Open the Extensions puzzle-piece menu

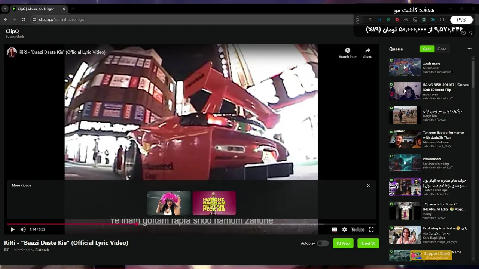click(x=442, y=19)
